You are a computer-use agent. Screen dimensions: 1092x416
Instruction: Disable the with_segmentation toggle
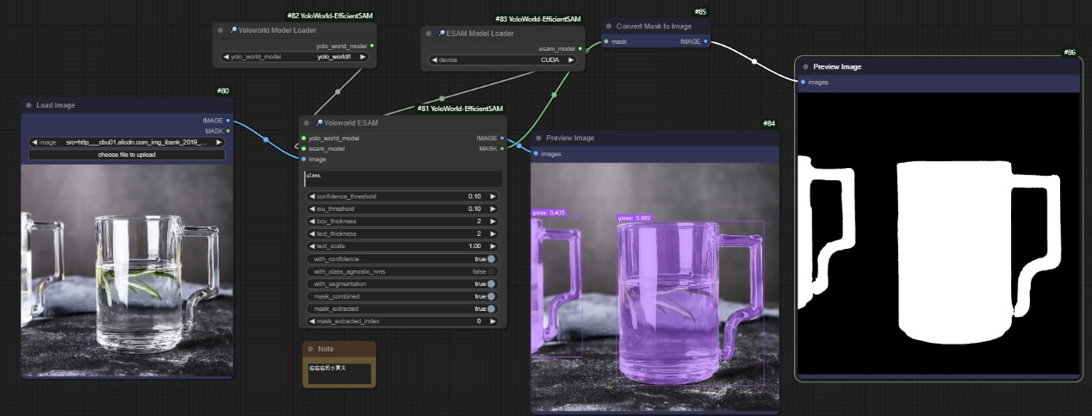[491, 283]
